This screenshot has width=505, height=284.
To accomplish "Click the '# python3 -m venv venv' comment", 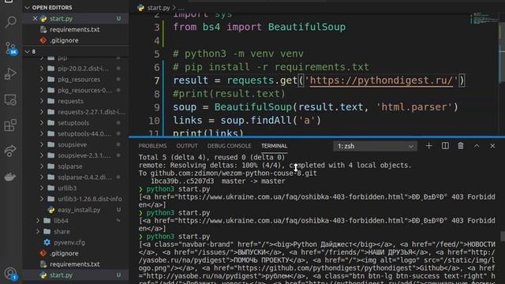I will 238,54.
